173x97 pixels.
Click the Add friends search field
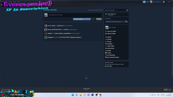click(115, 22)
